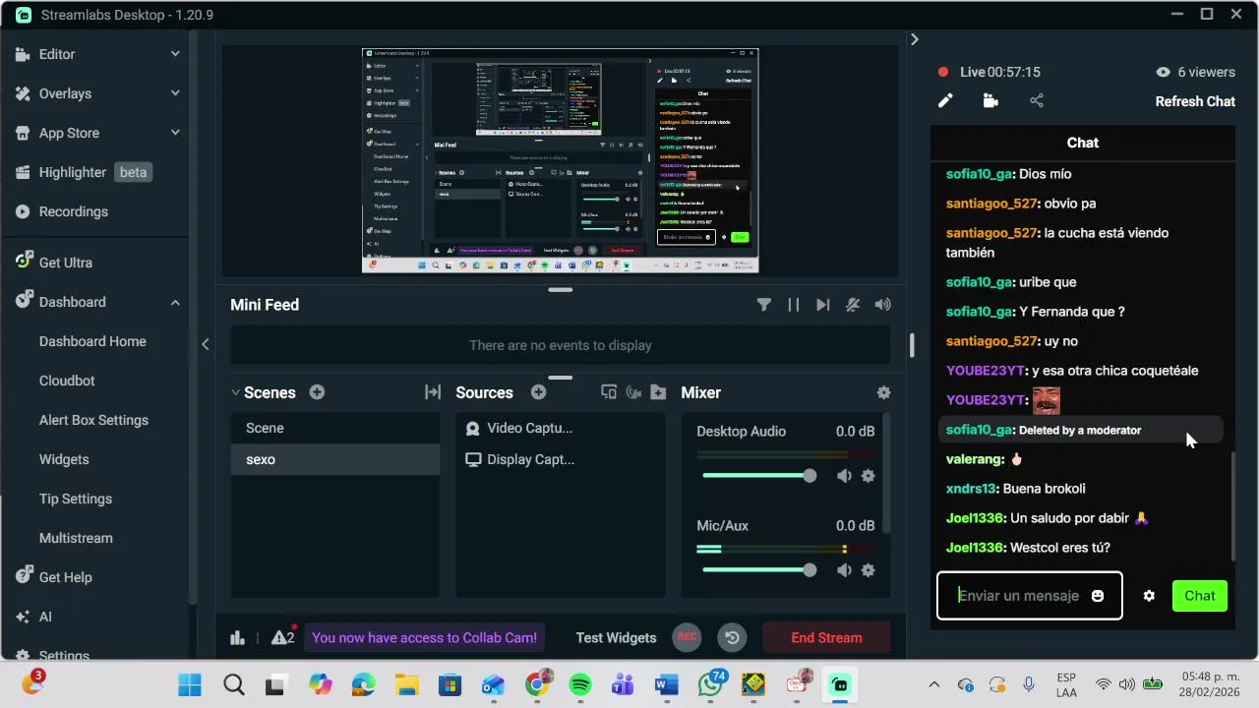Select the sexo scene
This screenshot has height=708, width=1259.
[x=335, y=459]
